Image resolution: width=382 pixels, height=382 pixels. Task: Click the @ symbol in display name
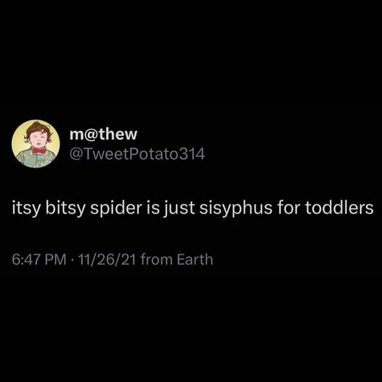click(x=91, y=135)
